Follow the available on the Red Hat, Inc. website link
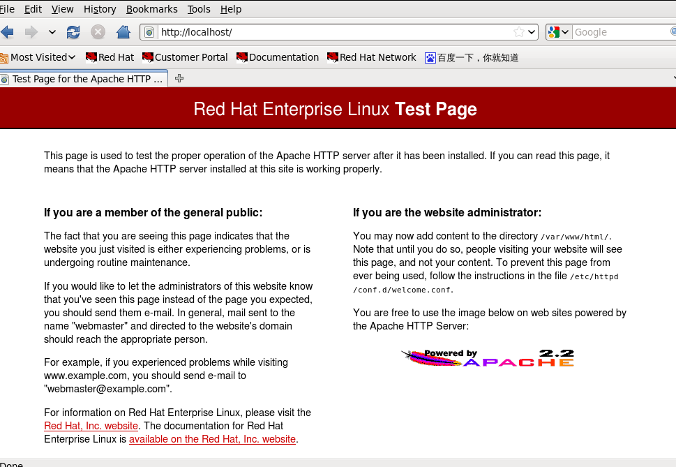Image resolution: width=676 pixels, height=467 pixels. (x=213, y=439)
